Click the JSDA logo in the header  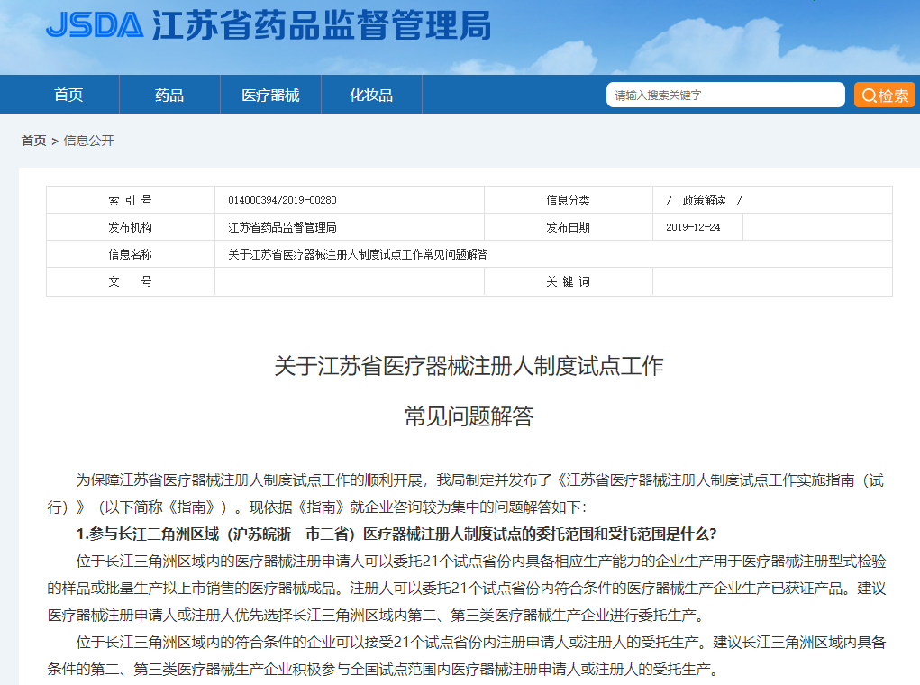[94, 24]
